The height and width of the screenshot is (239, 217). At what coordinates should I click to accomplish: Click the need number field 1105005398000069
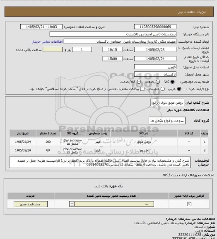(x=155, y=27)
